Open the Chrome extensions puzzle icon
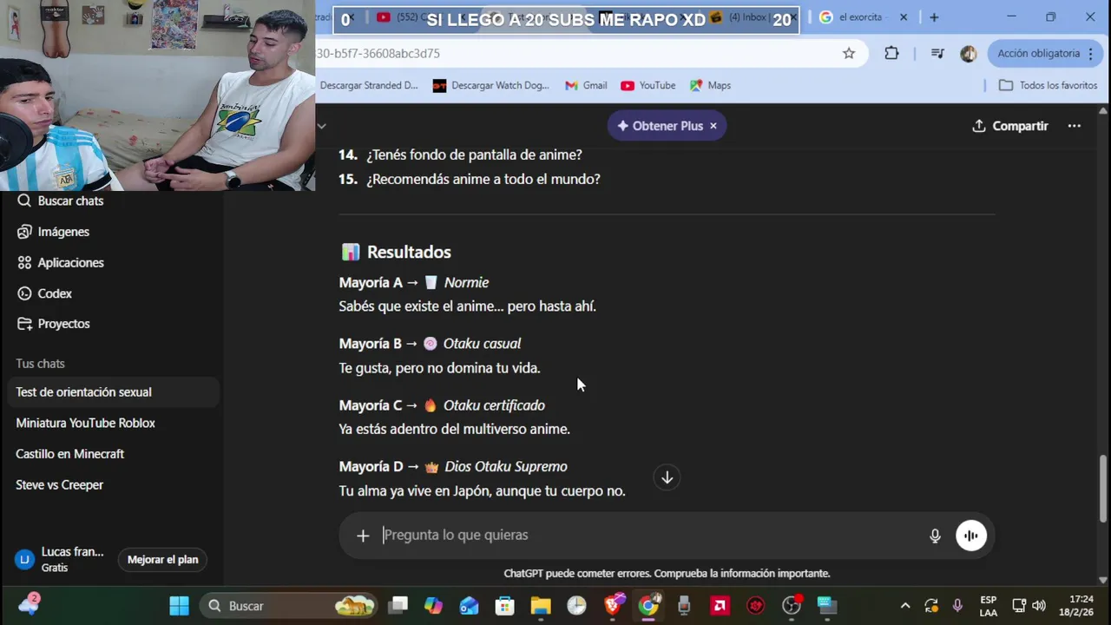Screen dimensions: 1111x625 891,53
